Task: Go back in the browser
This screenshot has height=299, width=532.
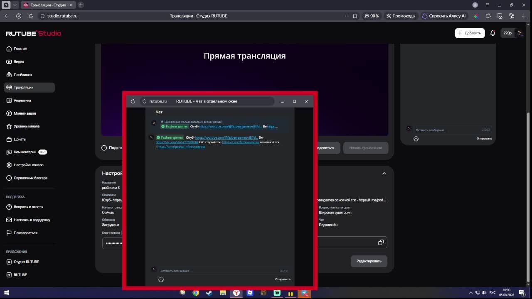Action: (x=7, y=16)
